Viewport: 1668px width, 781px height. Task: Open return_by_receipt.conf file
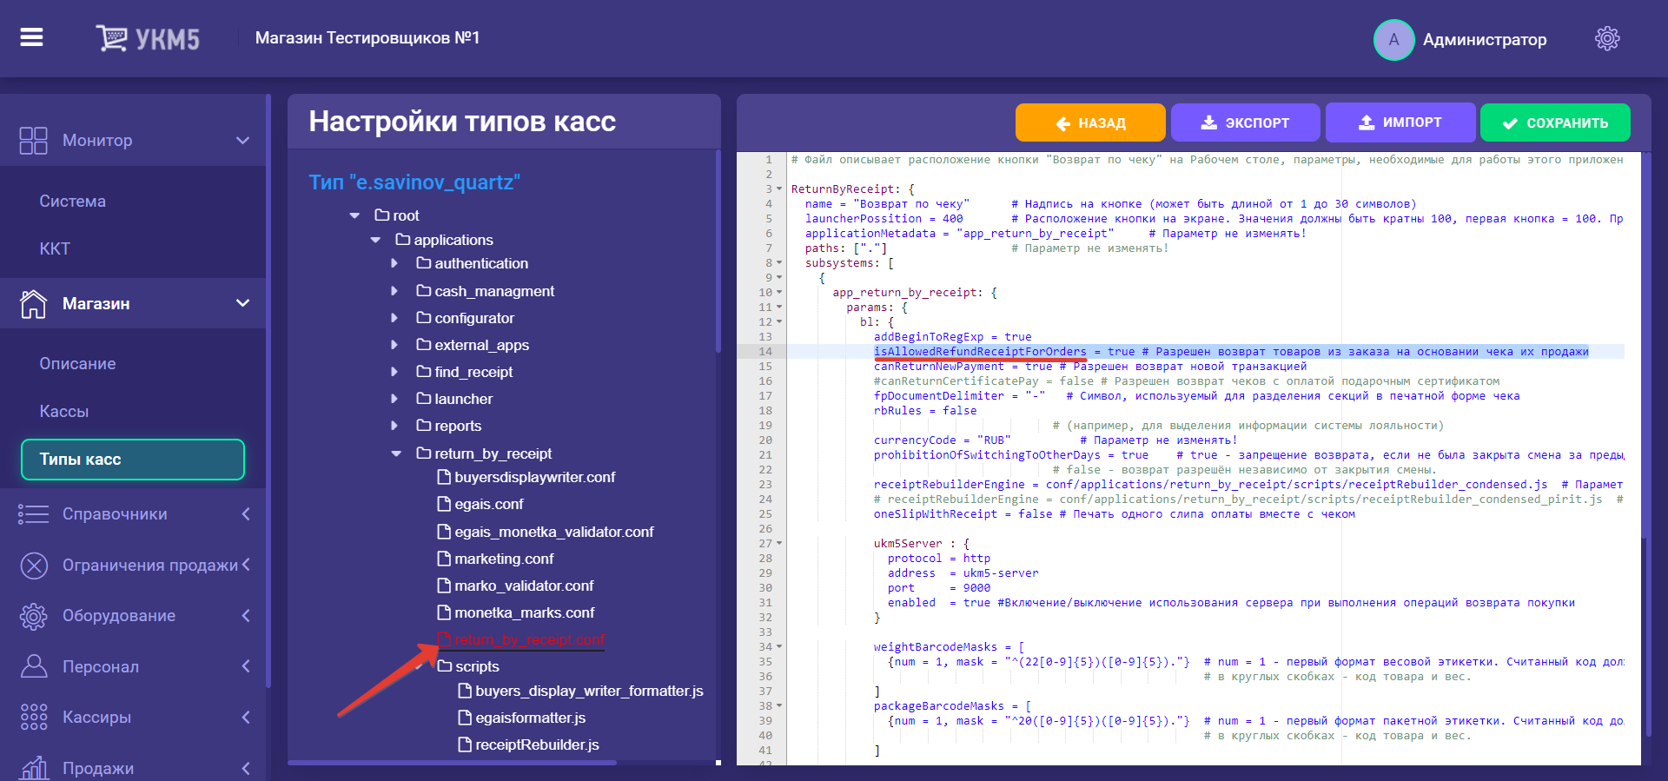[529, 640]
